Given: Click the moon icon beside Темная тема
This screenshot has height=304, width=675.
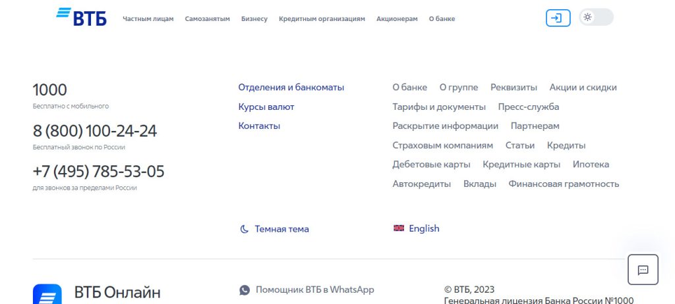Looking at the screenshot, I should pos(244,229).
